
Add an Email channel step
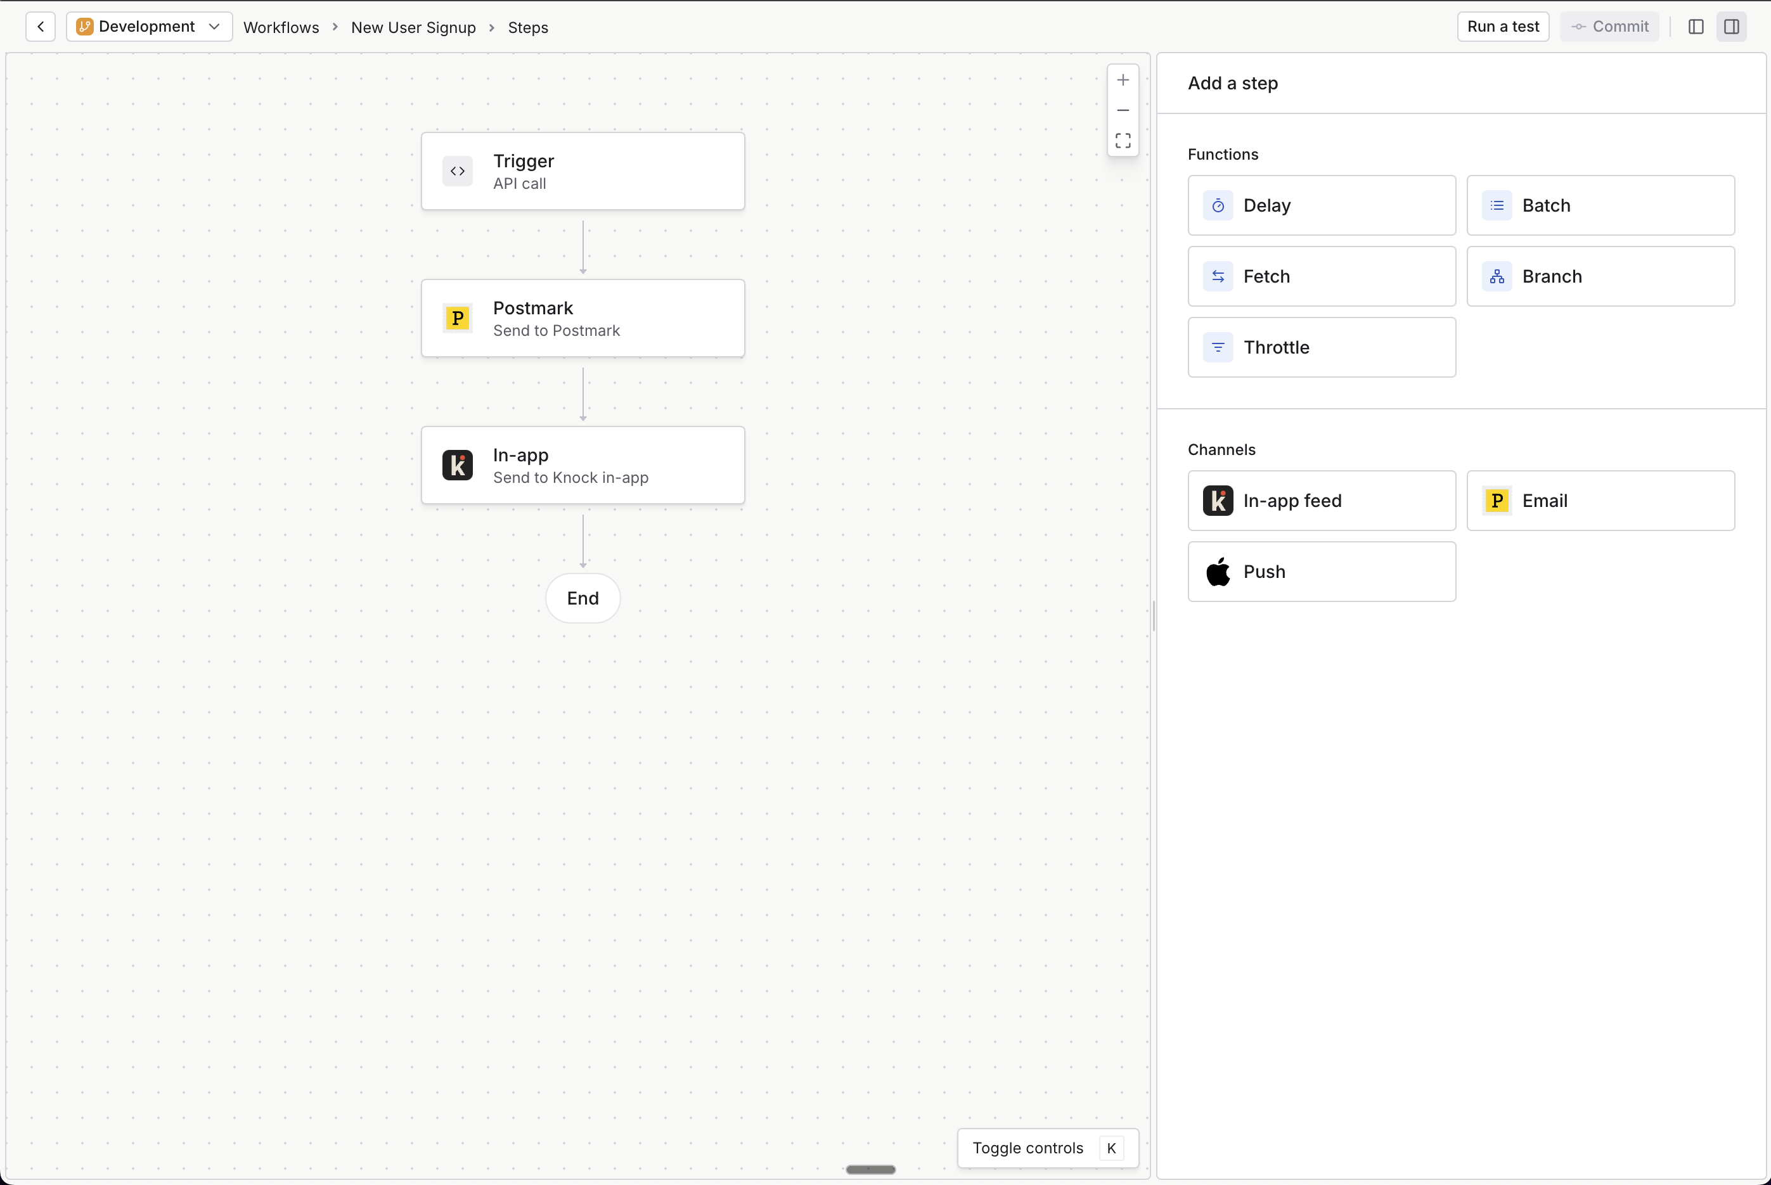pyautogui.click(x=1600, y=501)
